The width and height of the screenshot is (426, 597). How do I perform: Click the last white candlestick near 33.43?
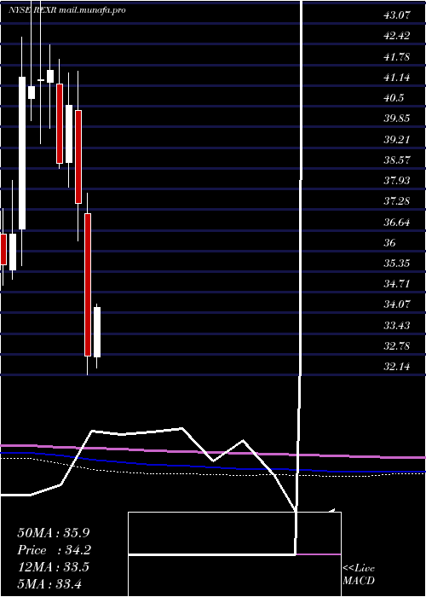click(97, 332)
